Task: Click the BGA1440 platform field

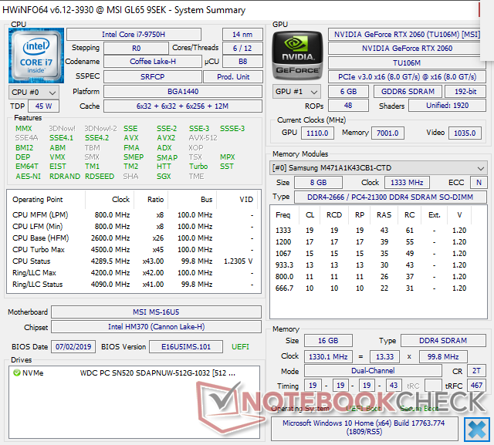Action: [x=183, y=92]
